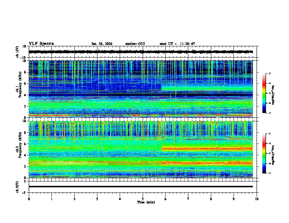Click the "station=OUJ" header label

(135, 44)
